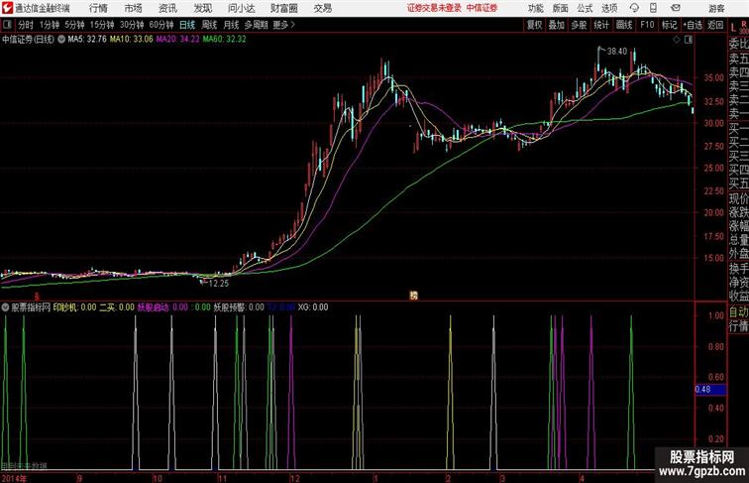Open the 资讯 menu
This screenshot has height=483, width=749.
(x=167, y=8)
